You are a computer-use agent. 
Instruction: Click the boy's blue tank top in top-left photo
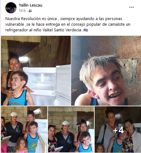click(18, 98)
